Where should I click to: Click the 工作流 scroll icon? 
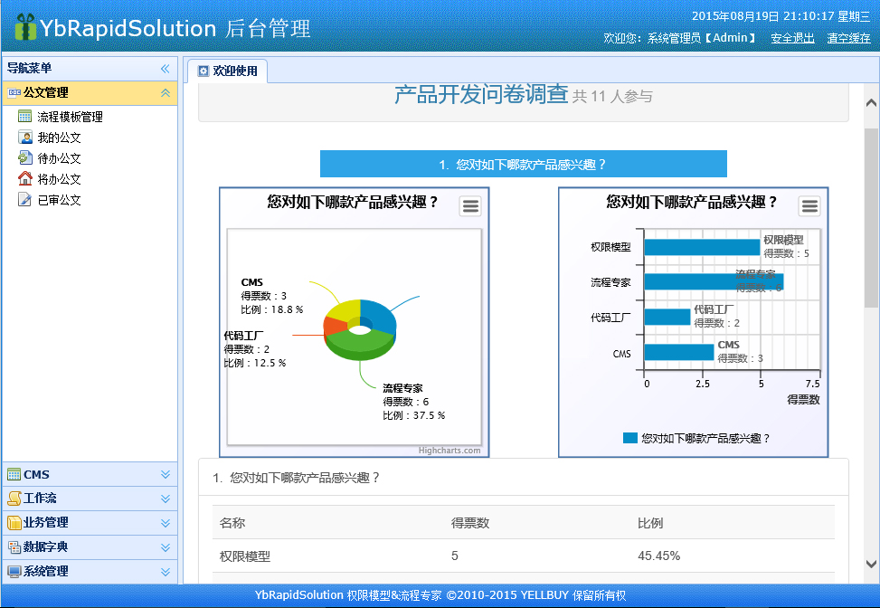[14, 499]
